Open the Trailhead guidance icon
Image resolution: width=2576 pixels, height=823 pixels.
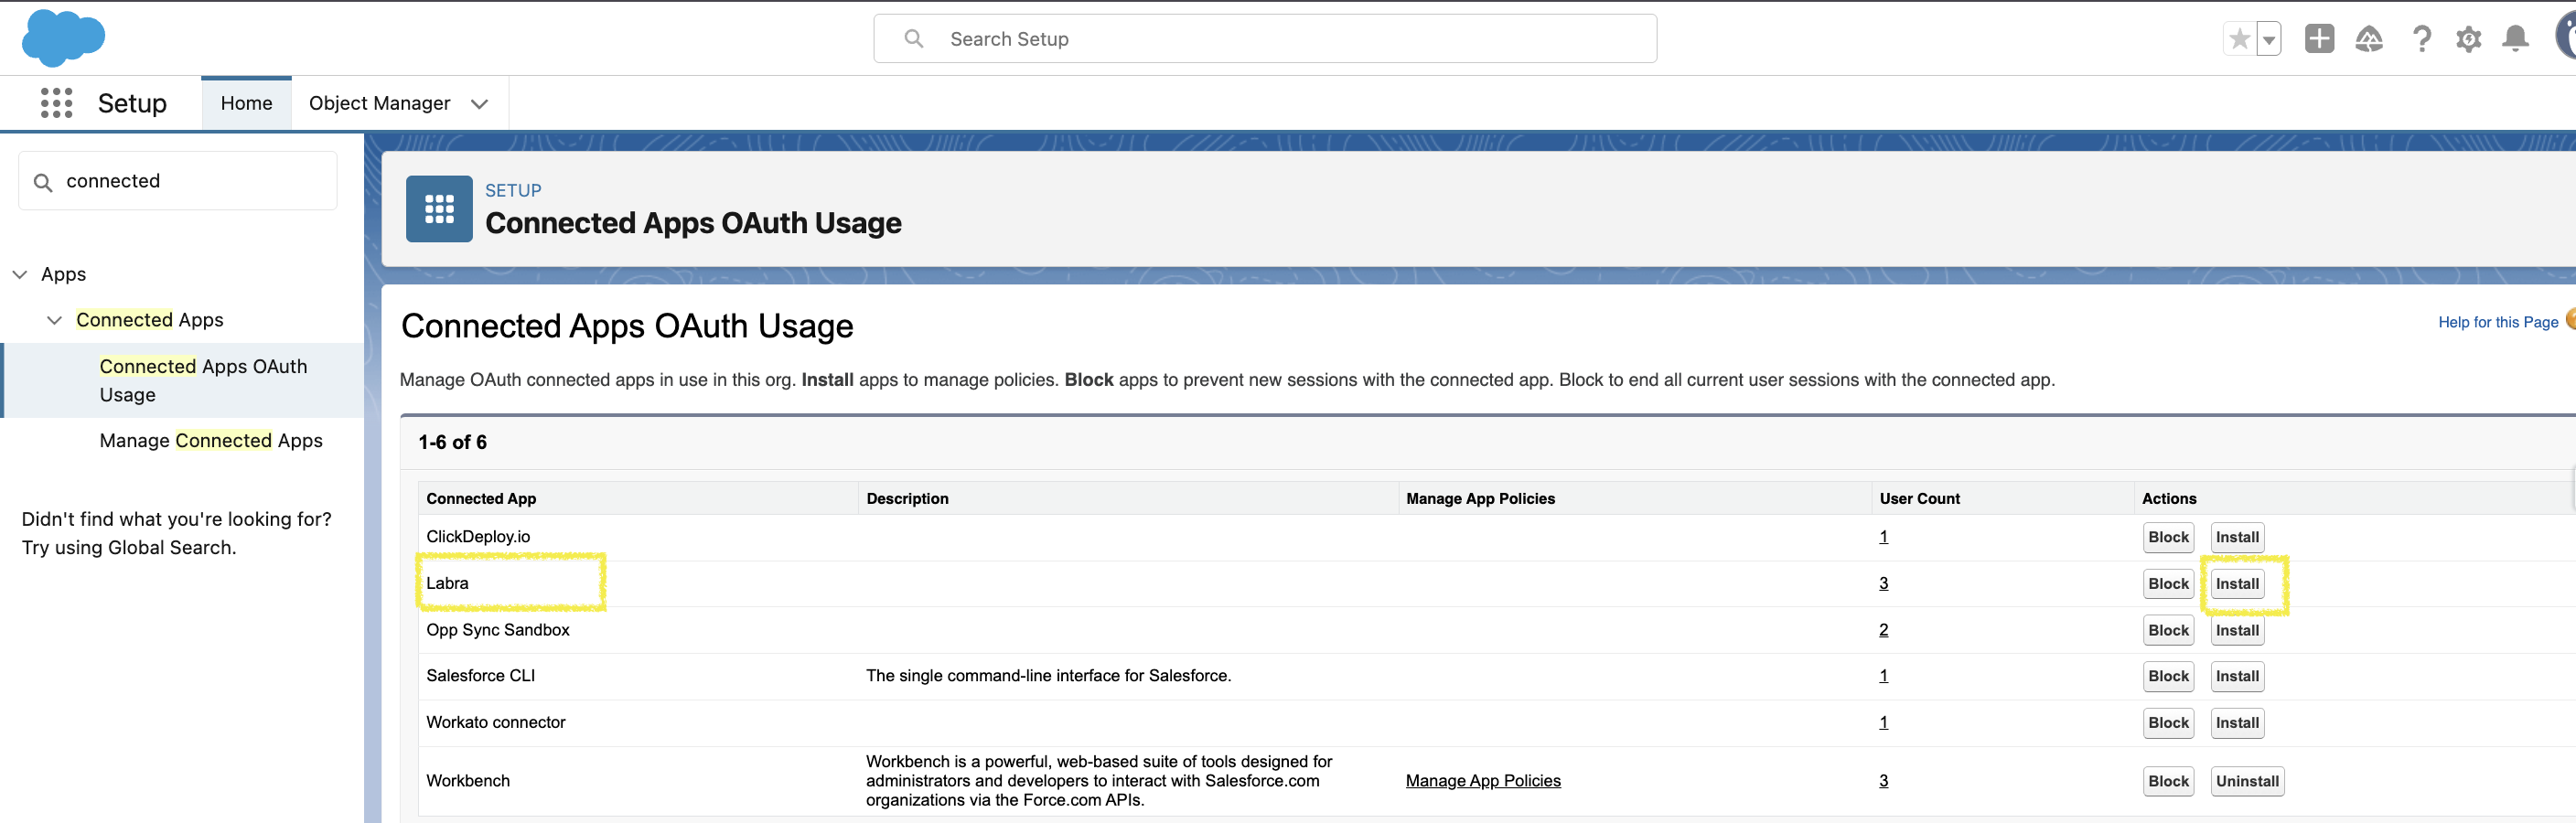(x=2368, y=39)
